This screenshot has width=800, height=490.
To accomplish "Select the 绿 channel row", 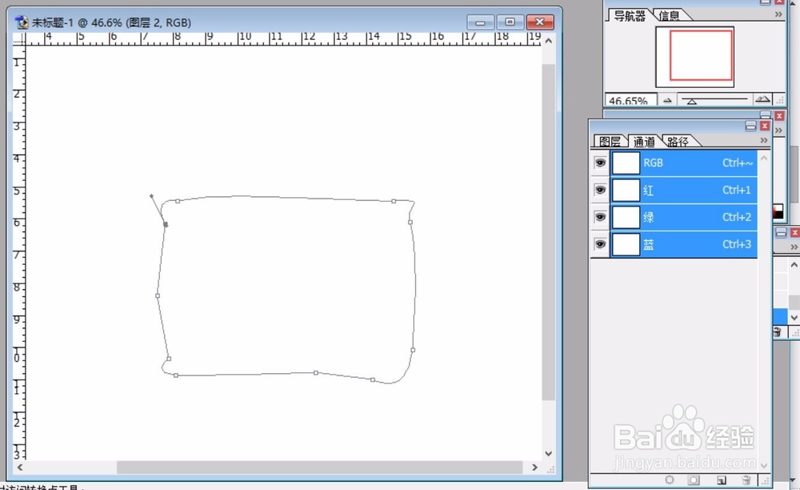I will click(684, 217).
